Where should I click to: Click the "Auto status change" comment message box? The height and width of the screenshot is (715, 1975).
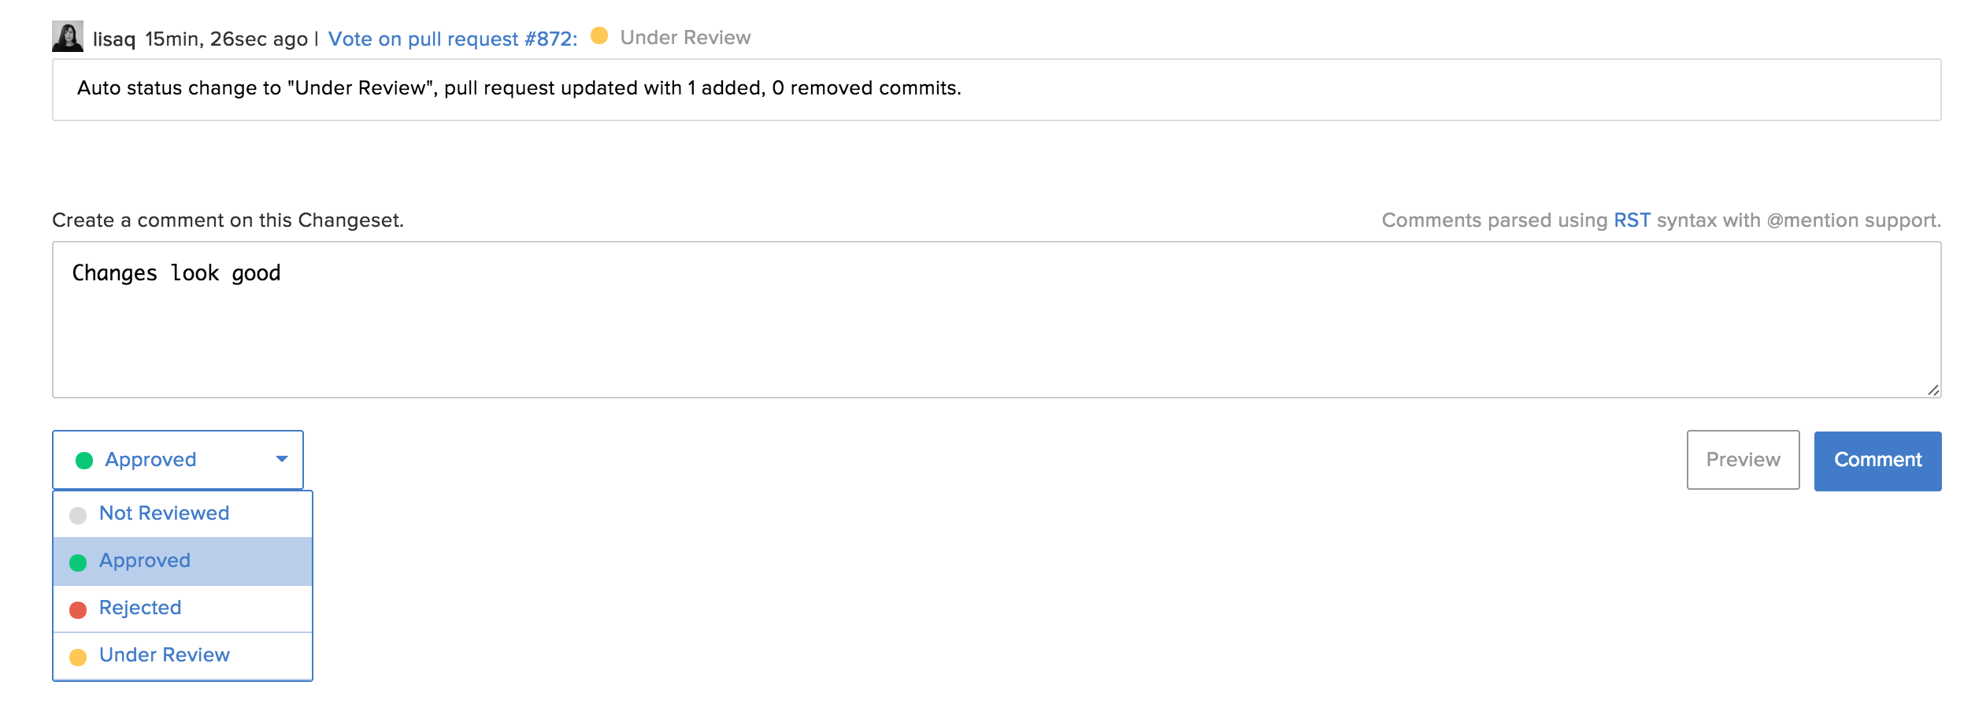click(996, 89)
